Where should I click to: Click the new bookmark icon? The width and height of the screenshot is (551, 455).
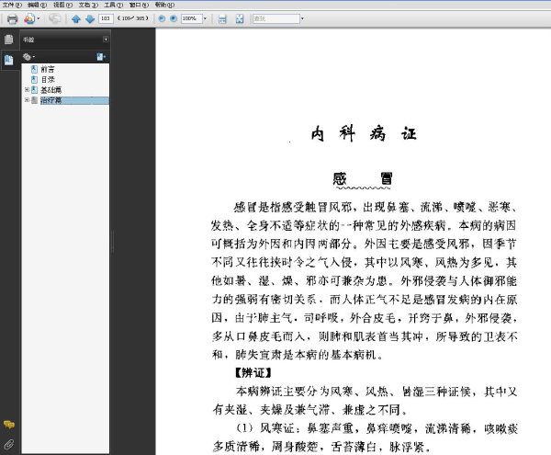[101, 57]
